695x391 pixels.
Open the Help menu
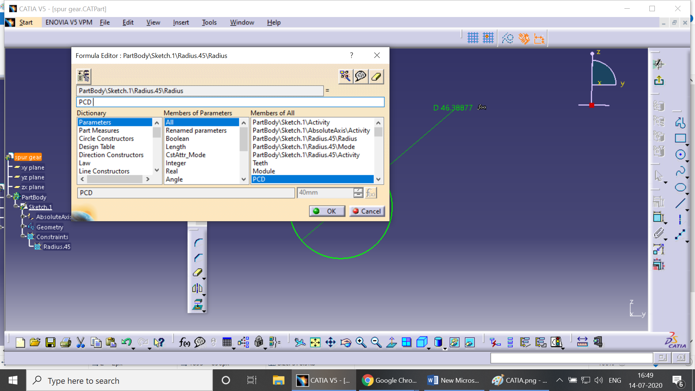point(274,22)
